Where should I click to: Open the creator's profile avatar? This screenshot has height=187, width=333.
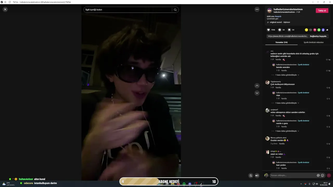pos(270,10)
